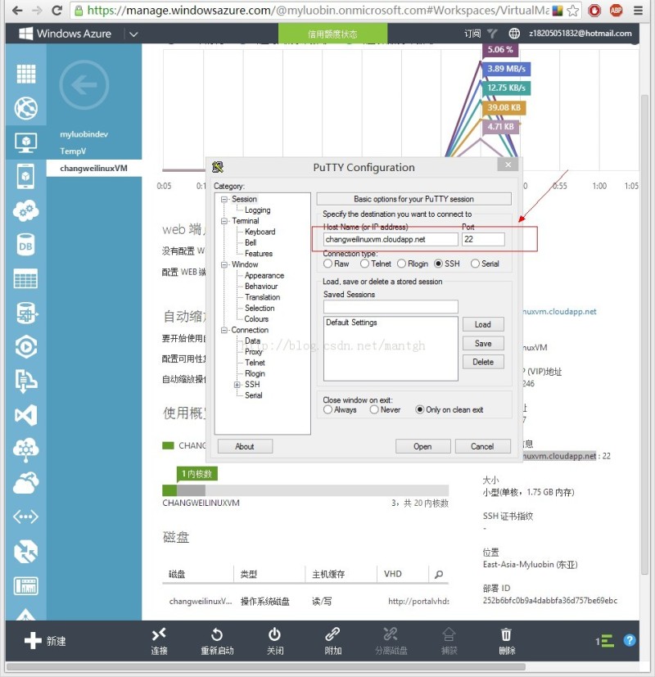Viewport: 655px width, 677px height.
Task: Select Colours in the PuTTY category tree
Action: 256,319
